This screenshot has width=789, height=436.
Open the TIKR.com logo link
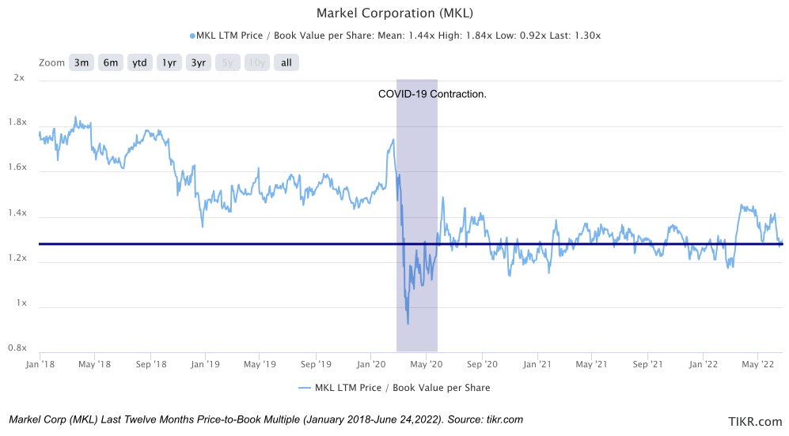[x=756, y=422]
